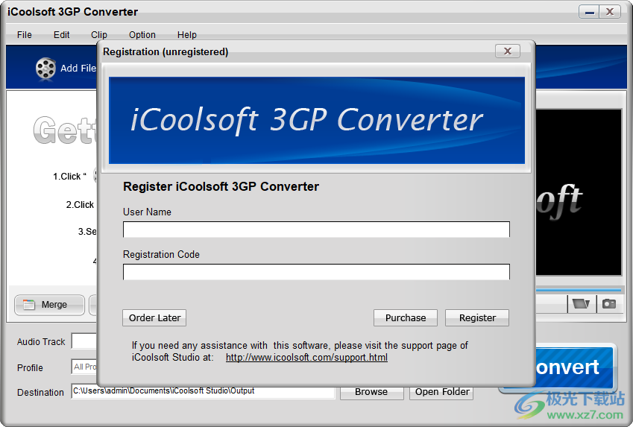
Task: Click the blue preview progress slider
Action: click(579, 290)
